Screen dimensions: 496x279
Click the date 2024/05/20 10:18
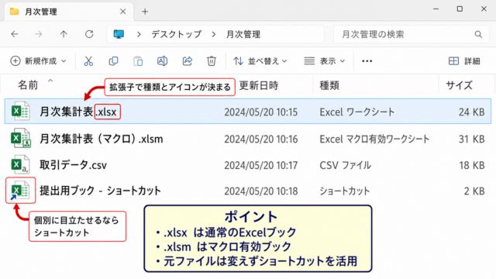click(x=261, y=191)
